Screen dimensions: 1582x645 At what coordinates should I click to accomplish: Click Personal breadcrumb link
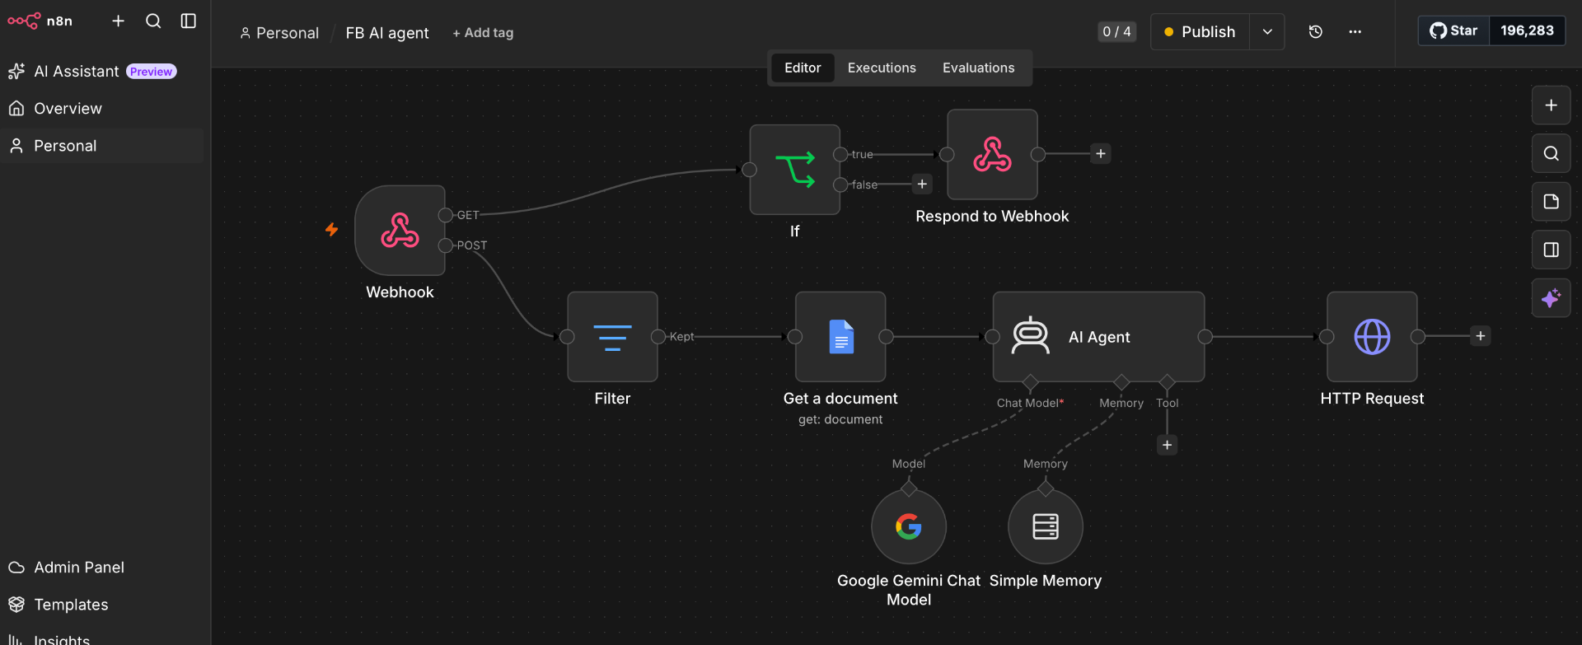click(279, 33)
